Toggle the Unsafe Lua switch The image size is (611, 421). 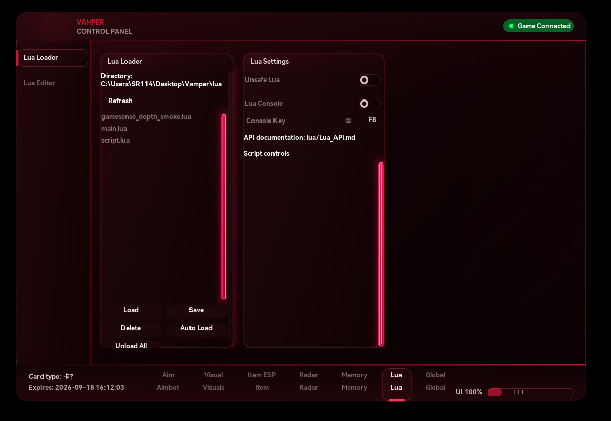click(369, 80)
